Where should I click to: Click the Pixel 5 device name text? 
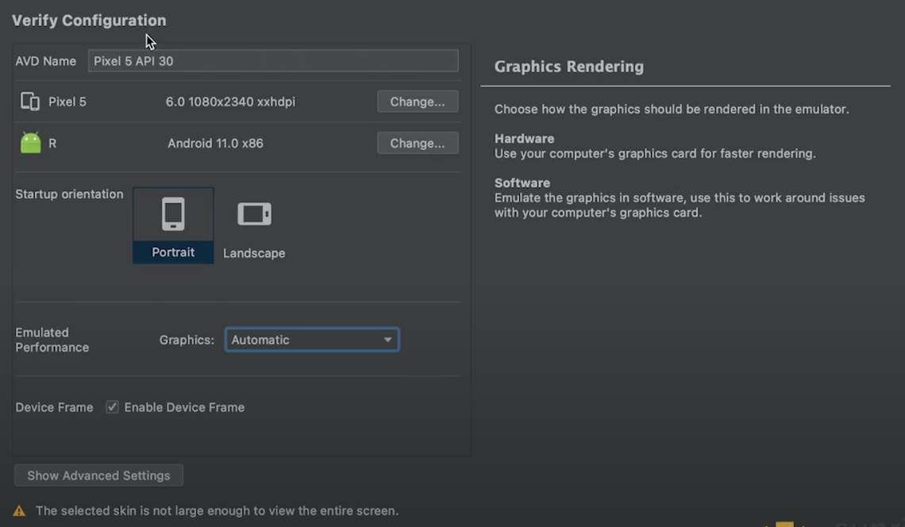pos(67,102)
